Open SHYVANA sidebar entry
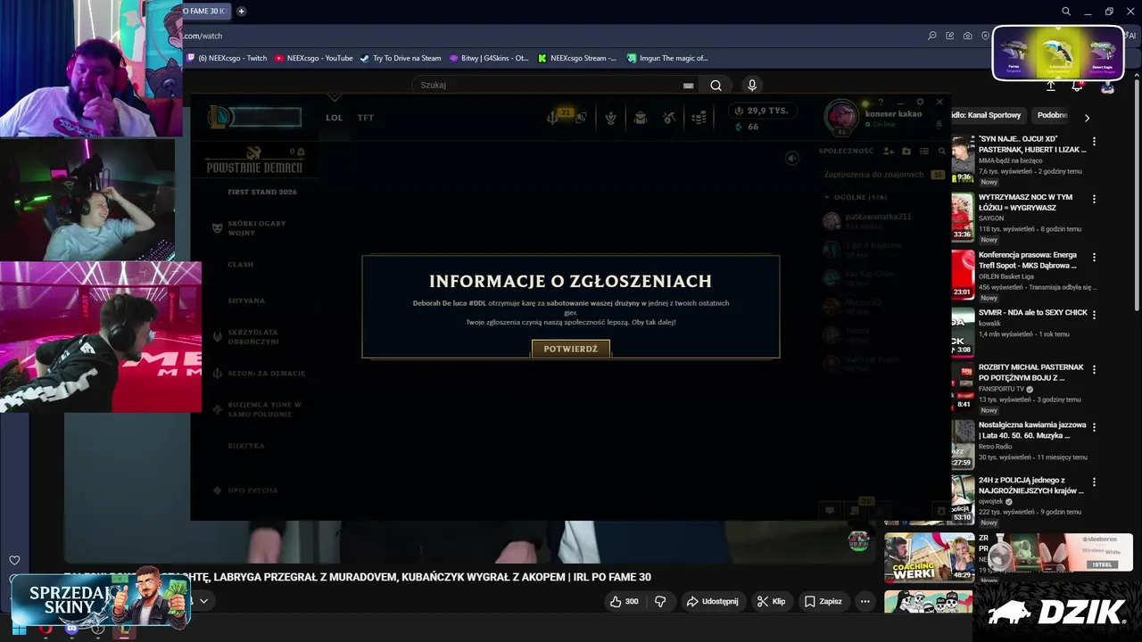1142x642 pixels. pos(246,301)
